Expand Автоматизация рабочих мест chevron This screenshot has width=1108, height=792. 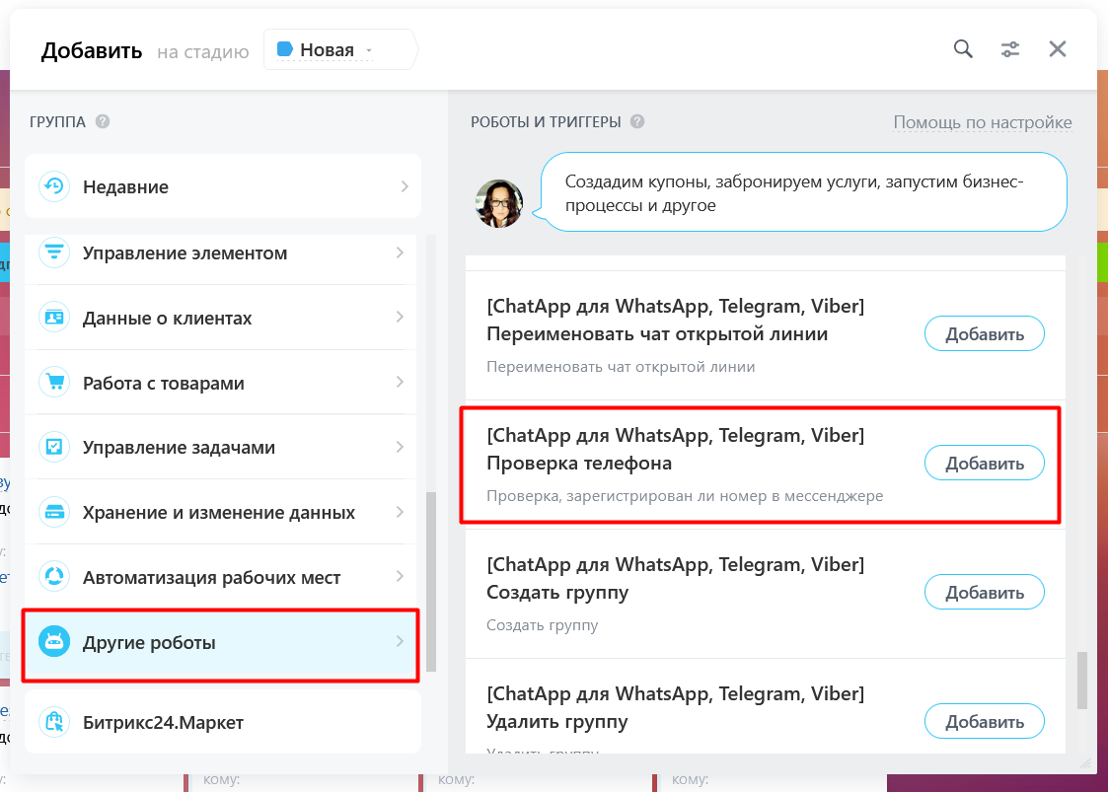click(x=400, y=577)
